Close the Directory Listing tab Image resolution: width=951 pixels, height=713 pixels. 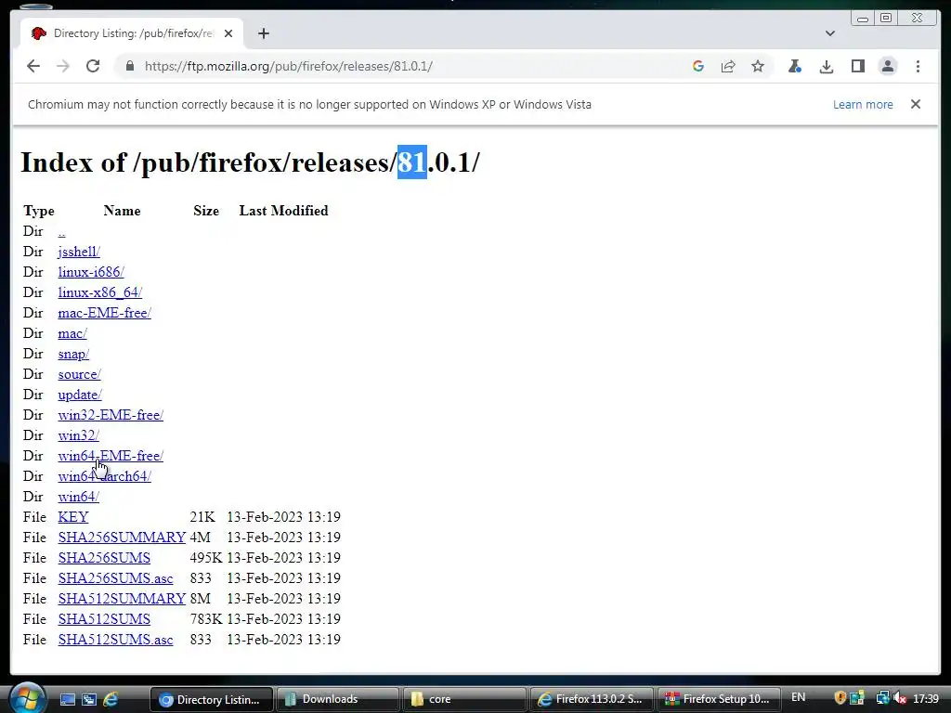coord(228,33)
